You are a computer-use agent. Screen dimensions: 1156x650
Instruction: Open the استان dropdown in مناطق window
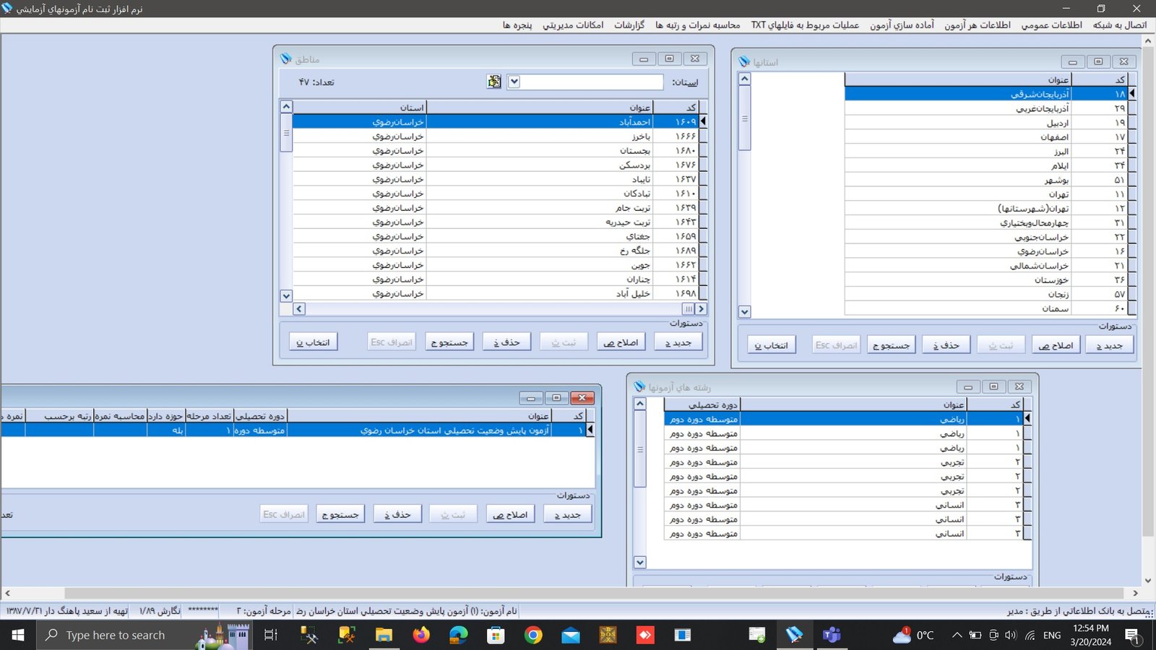(x=514, y=82)
